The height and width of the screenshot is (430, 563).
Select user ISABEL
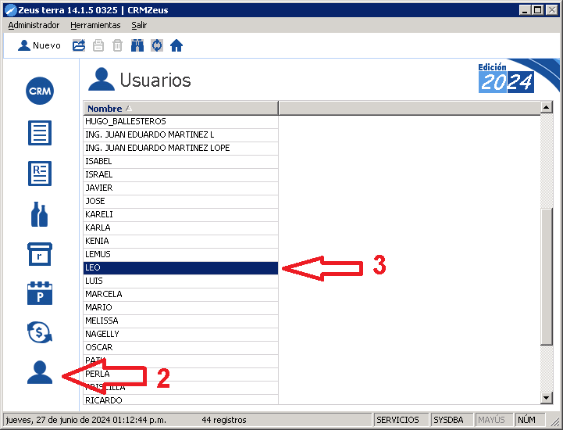tap(181, 161)
